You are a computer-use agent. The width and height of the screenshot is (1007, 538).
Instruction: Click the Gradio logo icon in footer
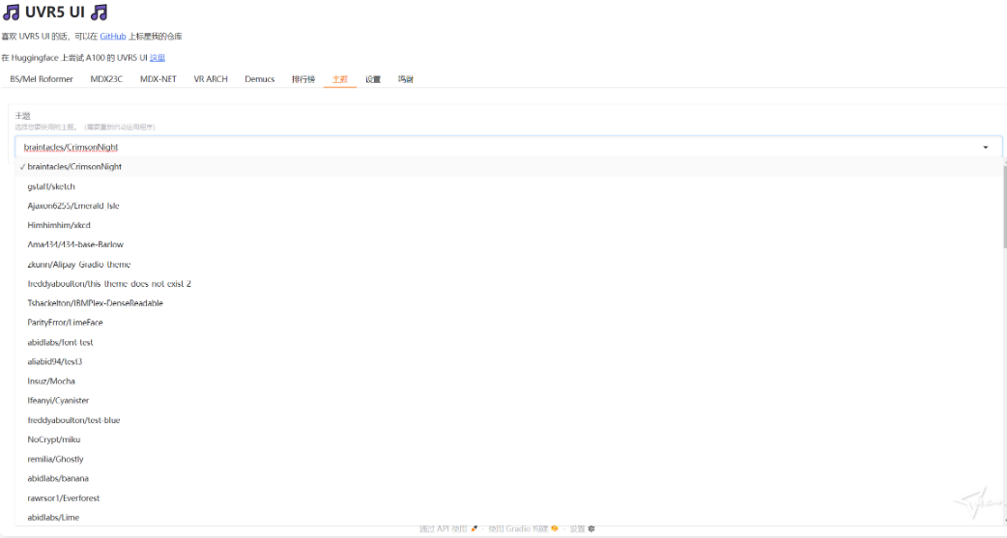point(554,529)
